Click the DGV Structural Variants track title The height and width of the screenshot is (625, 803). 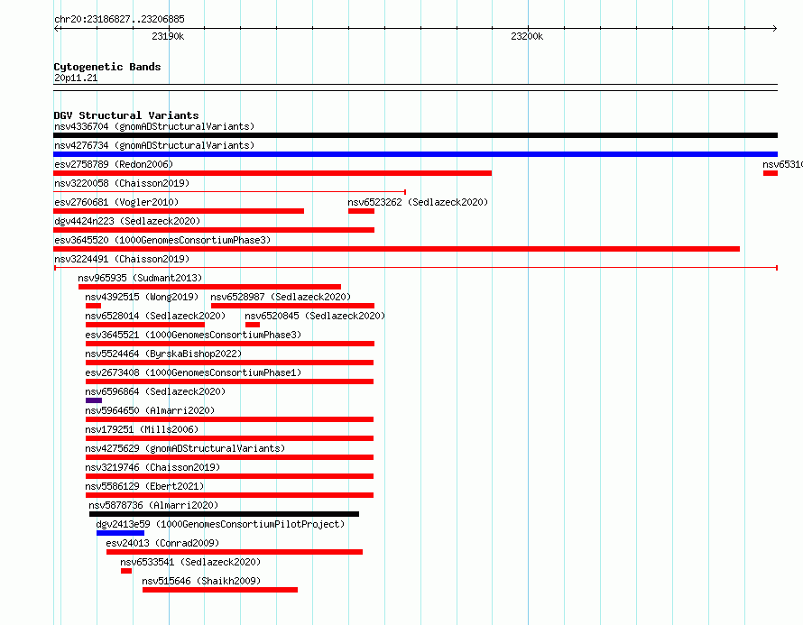[x=126, y=115]
